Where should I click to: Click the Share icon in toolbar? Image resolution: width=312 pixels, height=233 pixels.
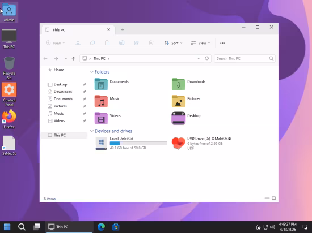(x=137, y=43)
